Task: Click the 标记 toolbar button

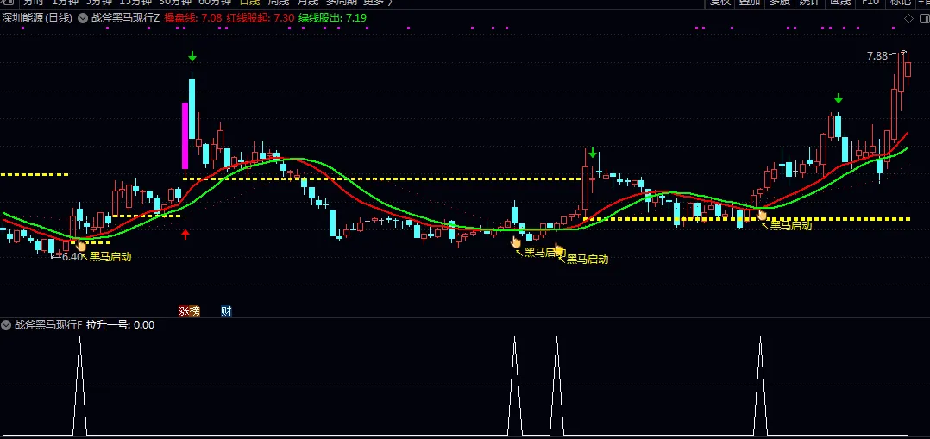Action: point(901,3)
